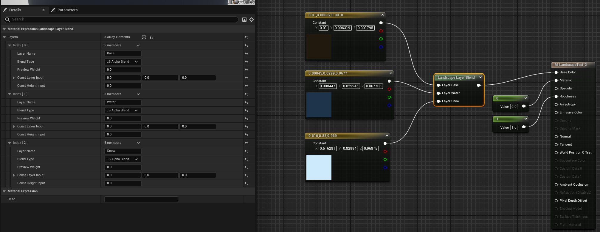This screenshot has width=600, height=232.
Task: Close the Details tab
Action: (x=44, y=10)
